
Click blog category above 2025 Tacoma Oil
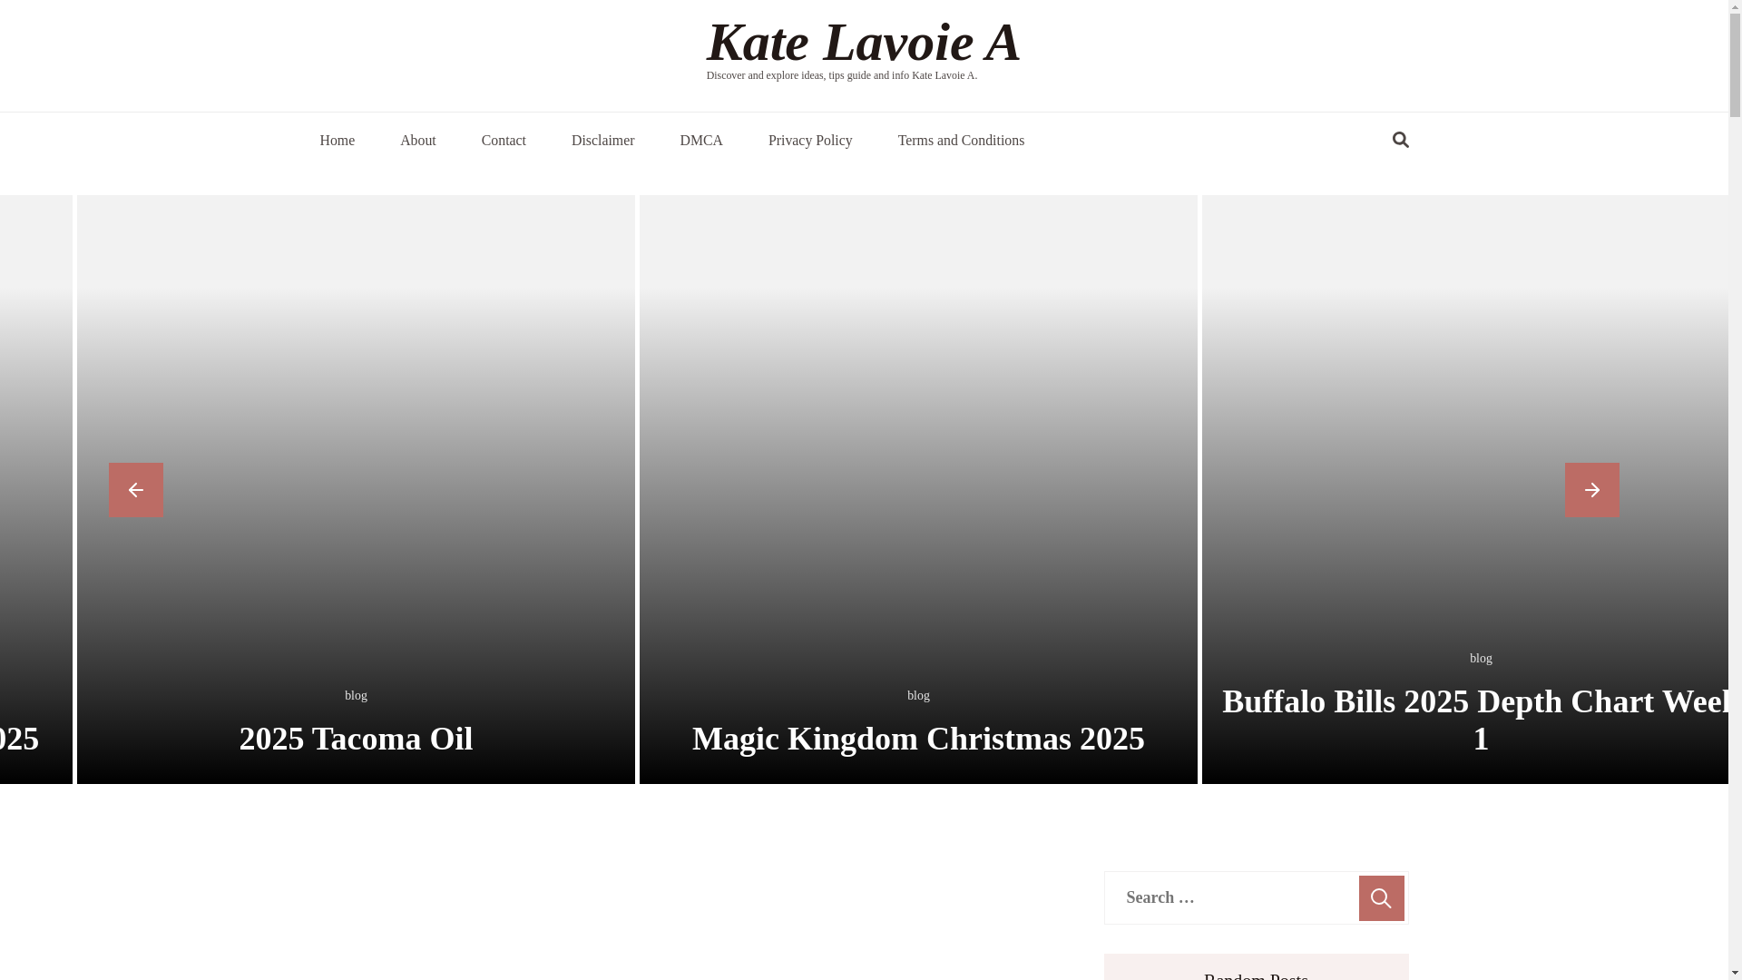pos(356,695)
